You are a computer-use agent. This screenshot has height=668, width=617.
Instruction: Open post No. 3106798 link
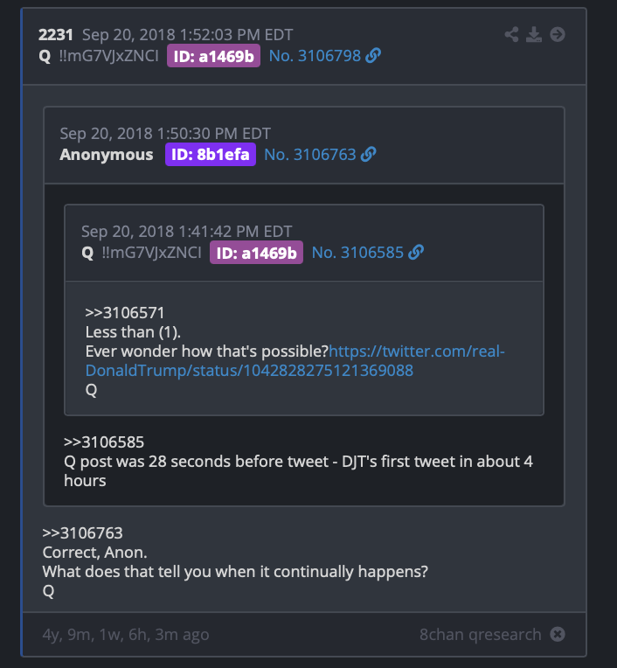pos(315,56)
